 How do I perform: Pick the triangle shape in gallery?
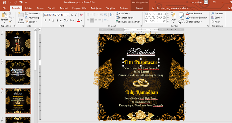[x=146, y=18]
